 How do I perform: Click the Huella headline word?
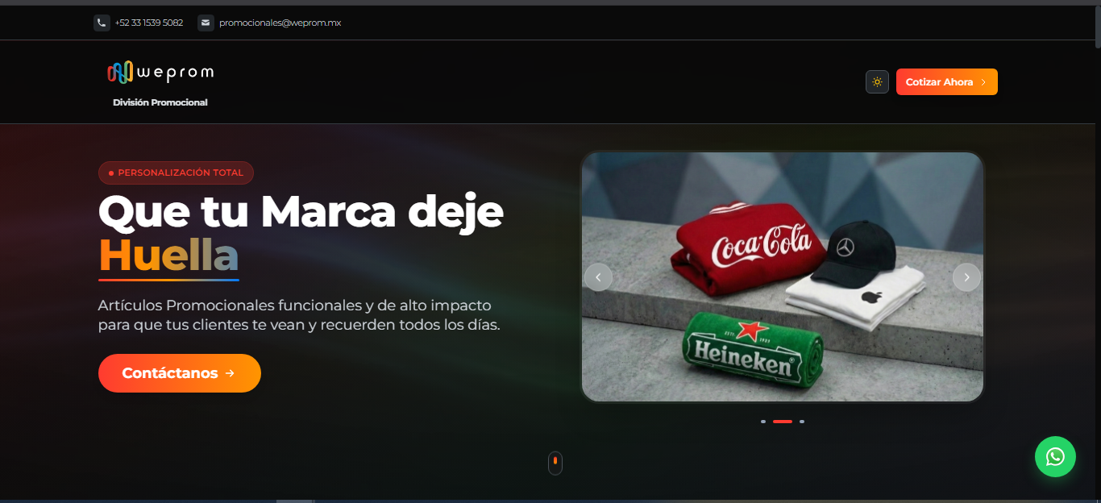tap(168, 255)
